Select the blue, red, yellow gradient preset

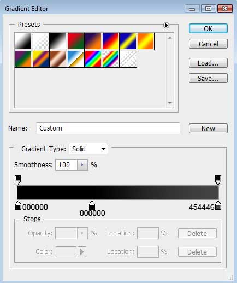click(x=110, y=41)
